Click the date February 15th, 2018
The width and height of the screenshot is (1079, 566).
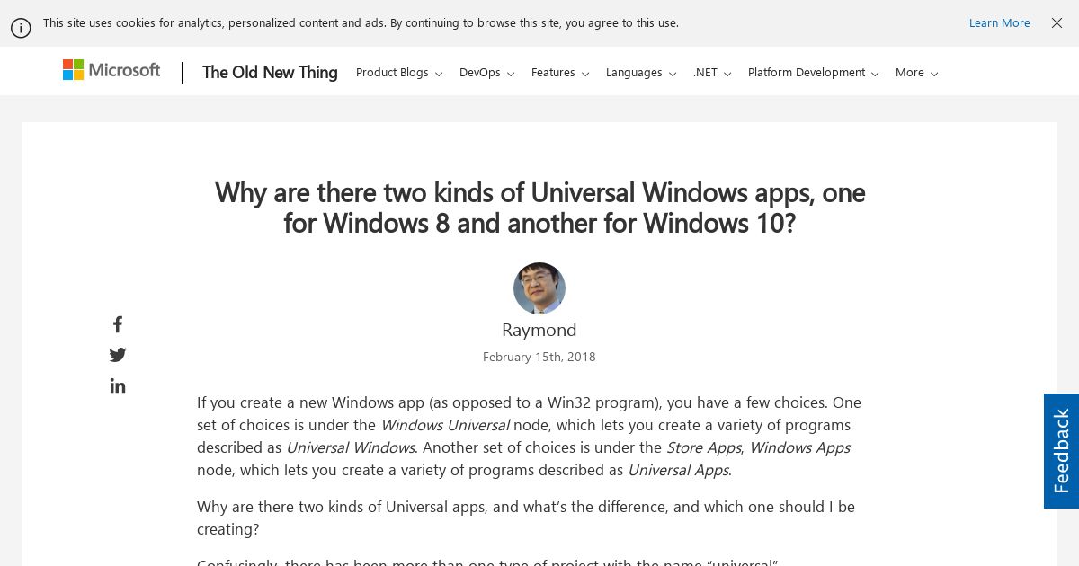pos(539,357)
